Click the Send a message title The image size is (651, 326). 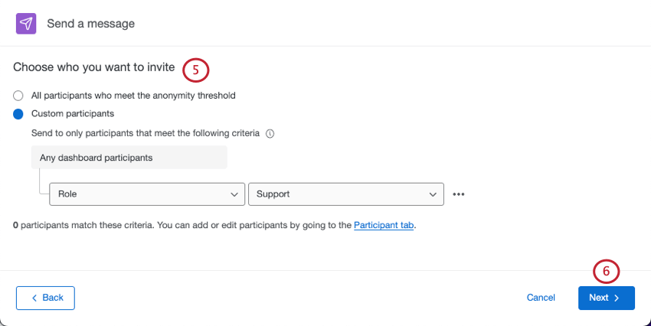point(90,24)
